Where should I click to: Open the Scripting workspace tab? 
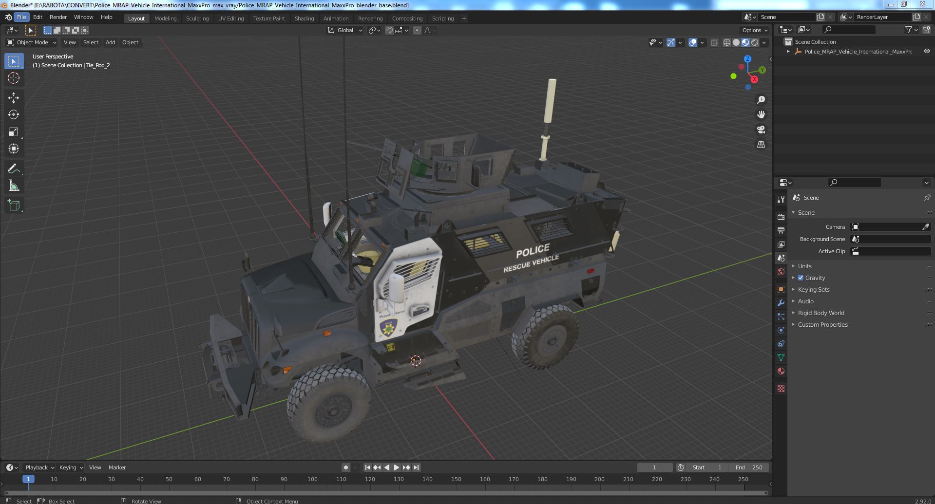[x=442, y=19]
